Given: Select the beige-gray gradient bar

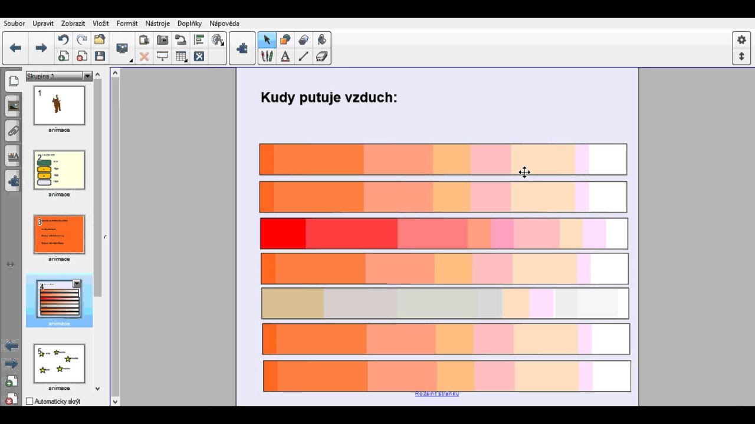Looking at the screenshot, I should pos(445,303).
